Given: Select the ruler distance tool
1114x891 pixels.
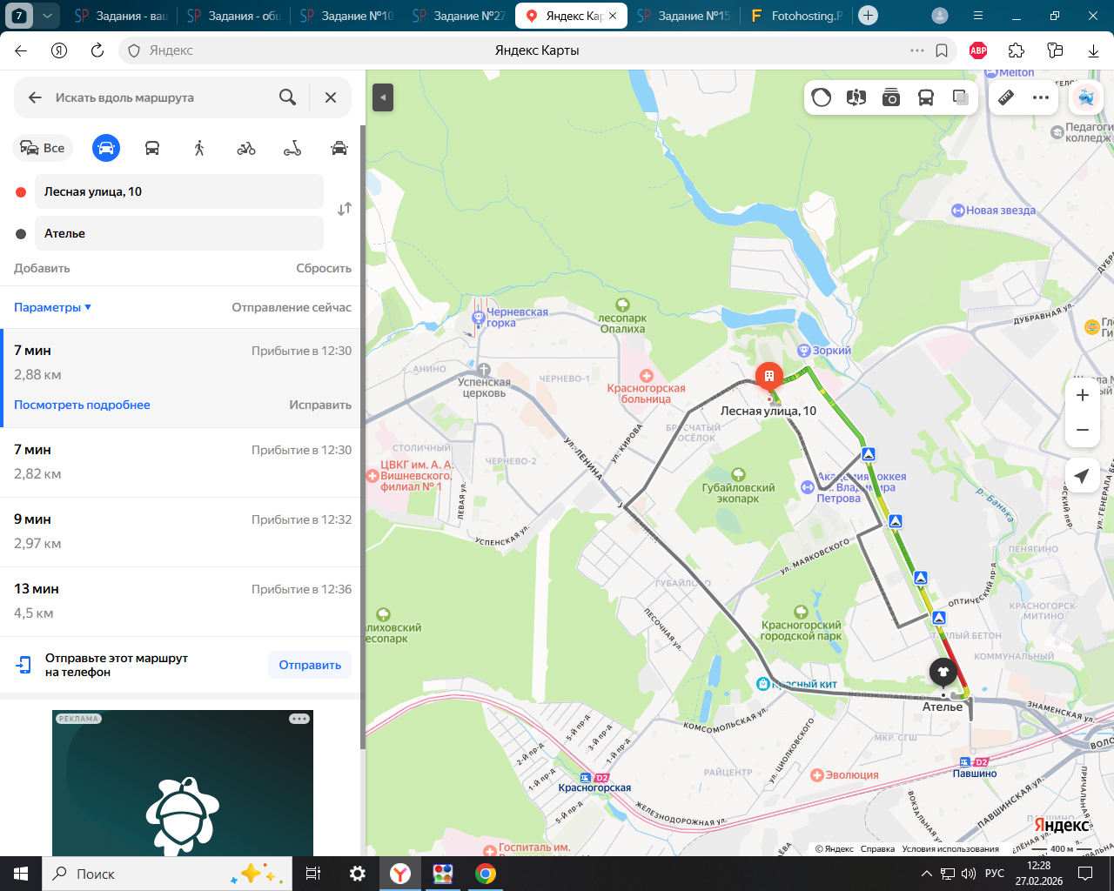Looking at the screenshot, I should [x=1006, y=97].
